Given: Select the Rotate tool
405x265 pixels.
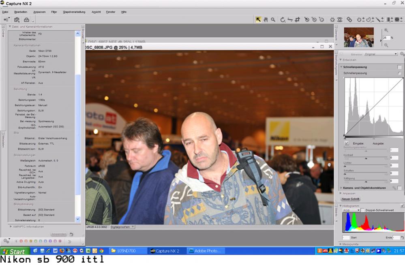Looking at the screenshot, I should [x=283, y=19].
